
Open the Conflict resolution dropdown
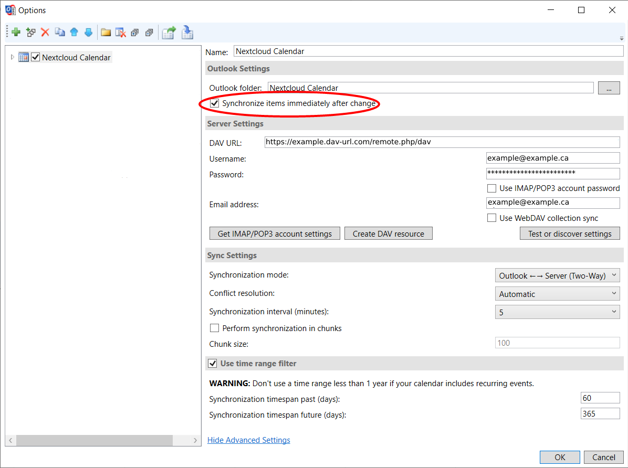(557, 294)
